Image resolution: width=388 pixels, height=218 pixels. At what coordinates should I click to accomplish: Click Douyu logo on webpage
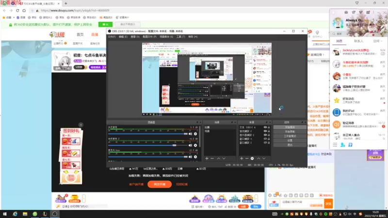pyautogui.click(x=57, y=34)
